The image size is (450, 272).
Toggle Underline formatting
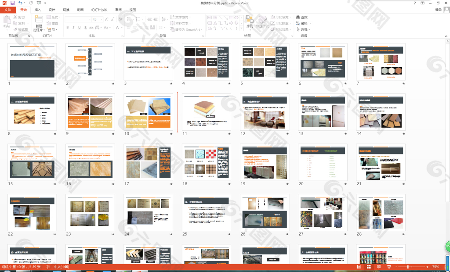click(x=80, y=28)
